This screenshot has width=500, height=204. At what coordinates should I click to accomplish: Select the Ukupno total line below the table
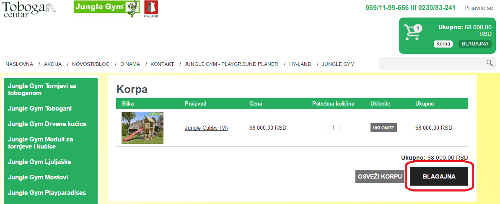[435, 158]
